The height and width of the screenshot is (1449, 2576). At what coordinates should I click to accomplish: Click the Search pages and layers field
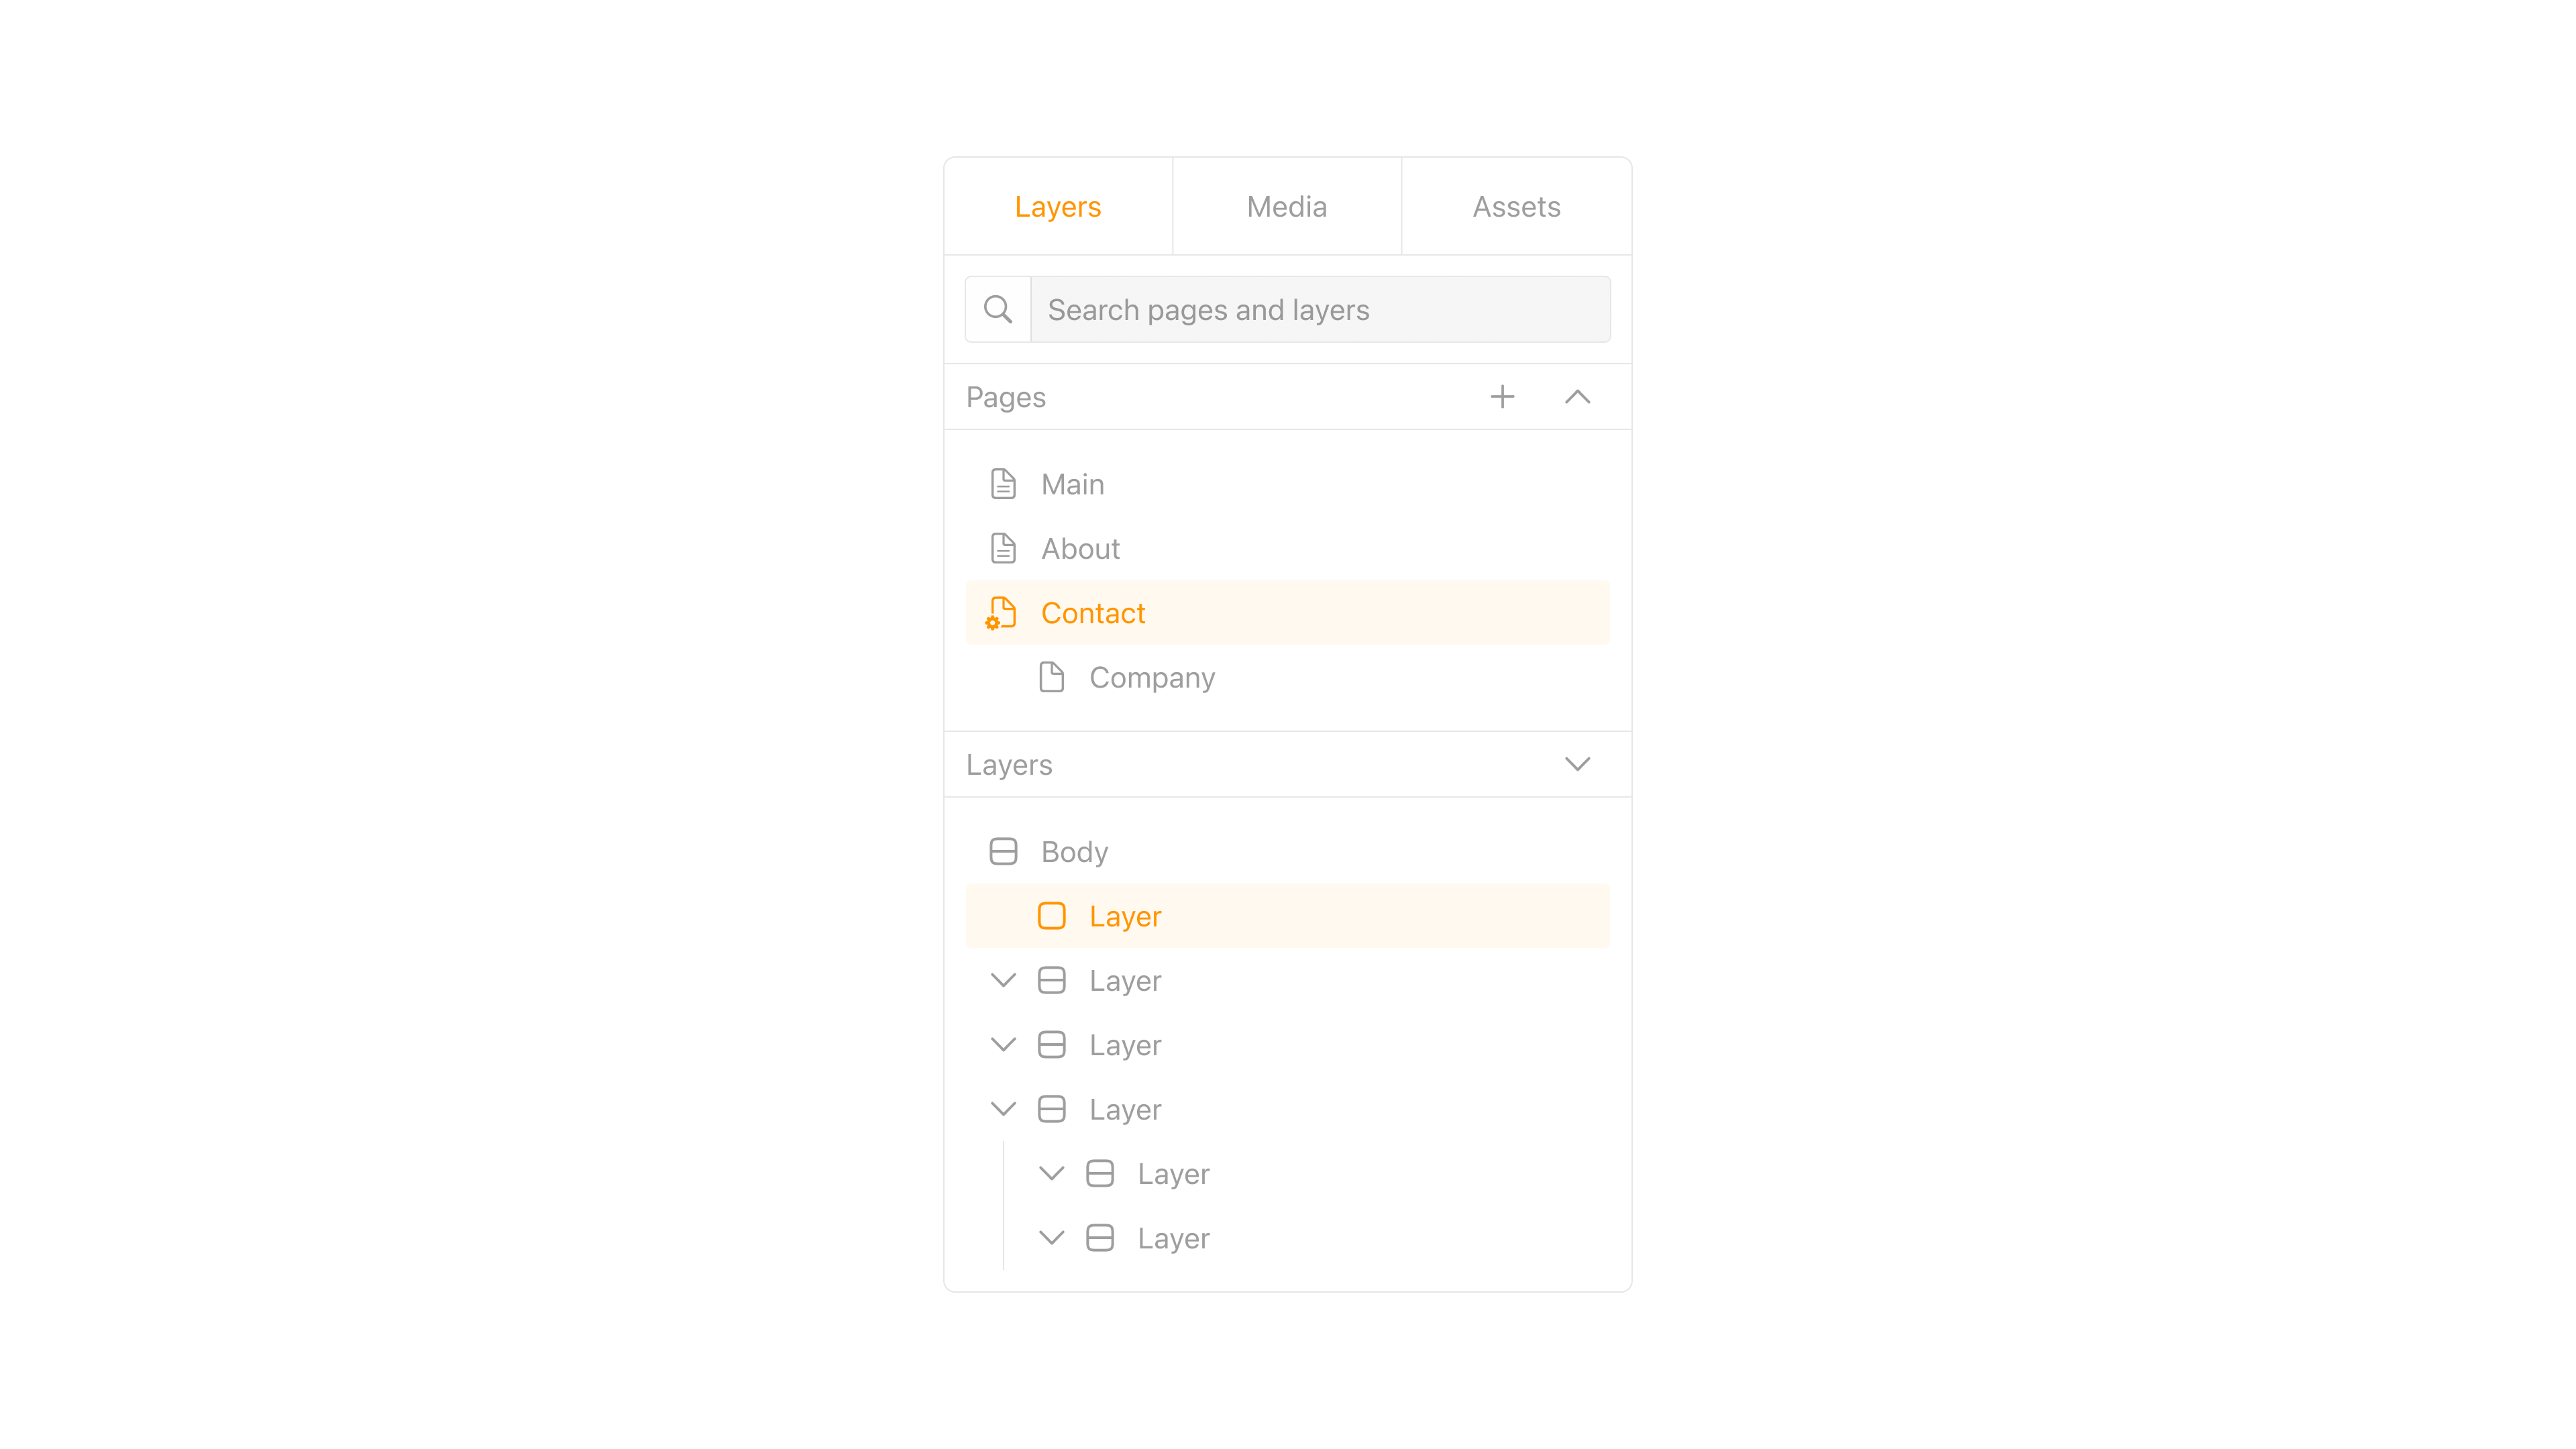coord(1320,309)
